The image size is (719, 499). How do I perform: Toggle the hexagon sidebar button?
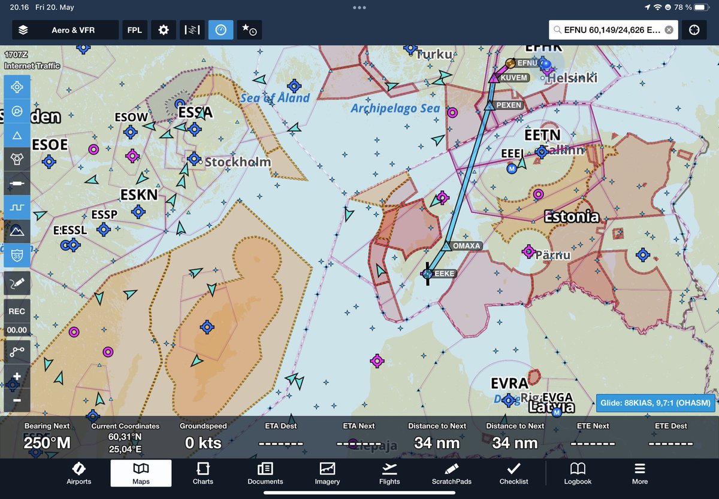tap(17, 159)
